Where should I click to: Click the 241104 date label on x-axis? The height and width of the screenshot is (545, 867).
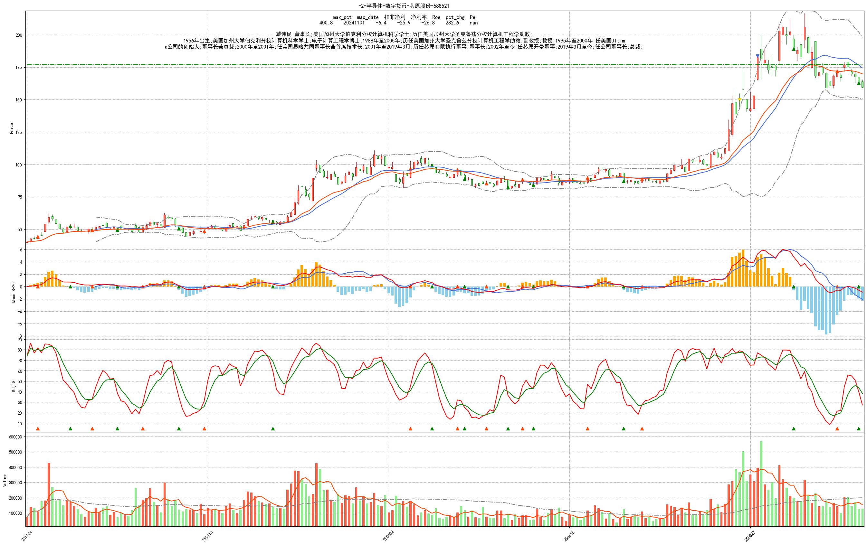point(26,535)
